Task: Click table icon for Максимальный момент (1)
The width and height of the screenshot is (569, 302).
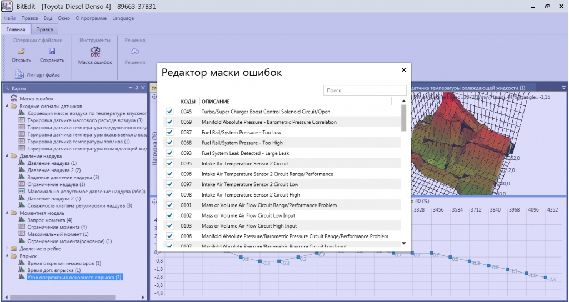Action: click(x=22, y=234)
